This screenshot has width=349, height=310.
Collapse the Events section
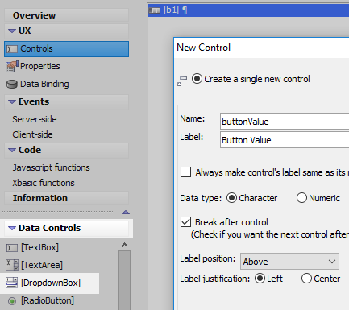[12, 101]
